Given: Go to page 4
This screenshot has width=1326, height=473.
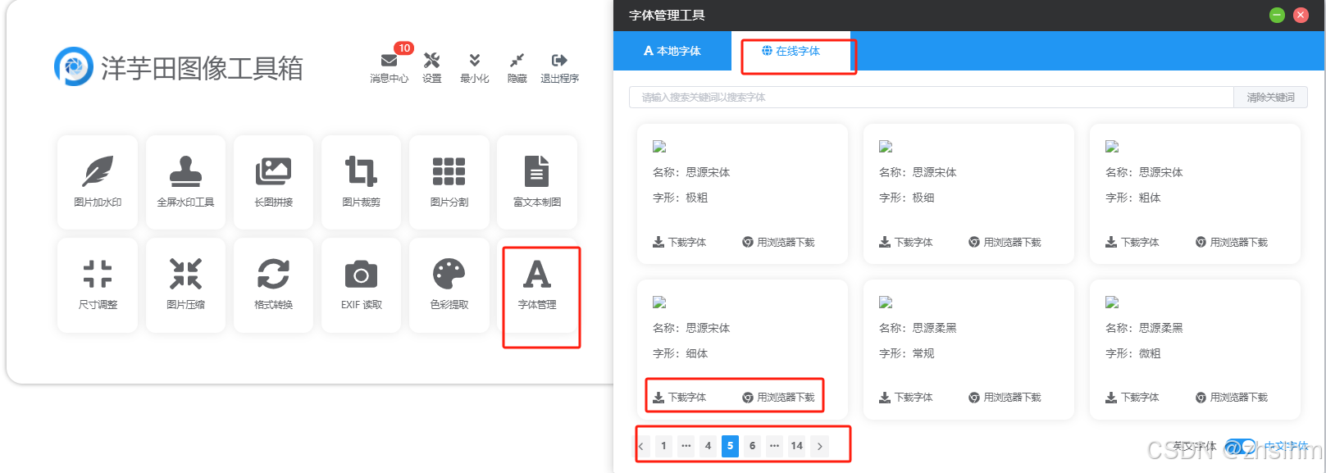Looking at the screenshot, I should pos(708,446).
